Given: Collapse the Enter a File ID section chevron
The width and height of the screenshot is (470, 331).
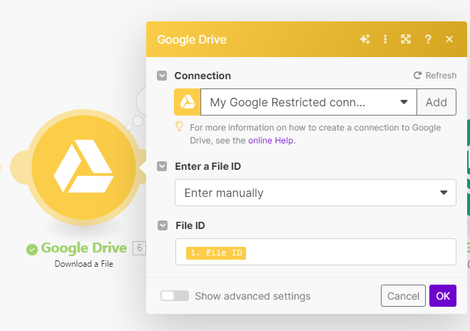Looking at the screenshot, I should [162, 166].
